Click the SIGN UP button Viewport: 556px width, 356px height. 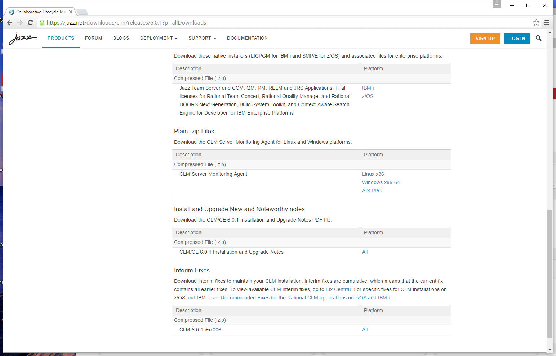click(x=485, y=39)
